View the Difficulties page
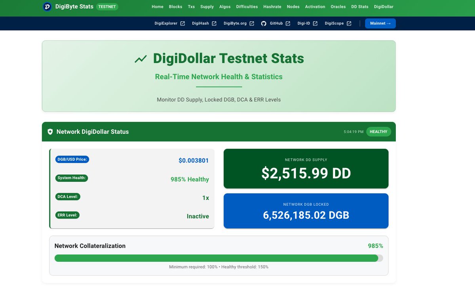Screen dimensions: 475x291 [x=247, y=7]
